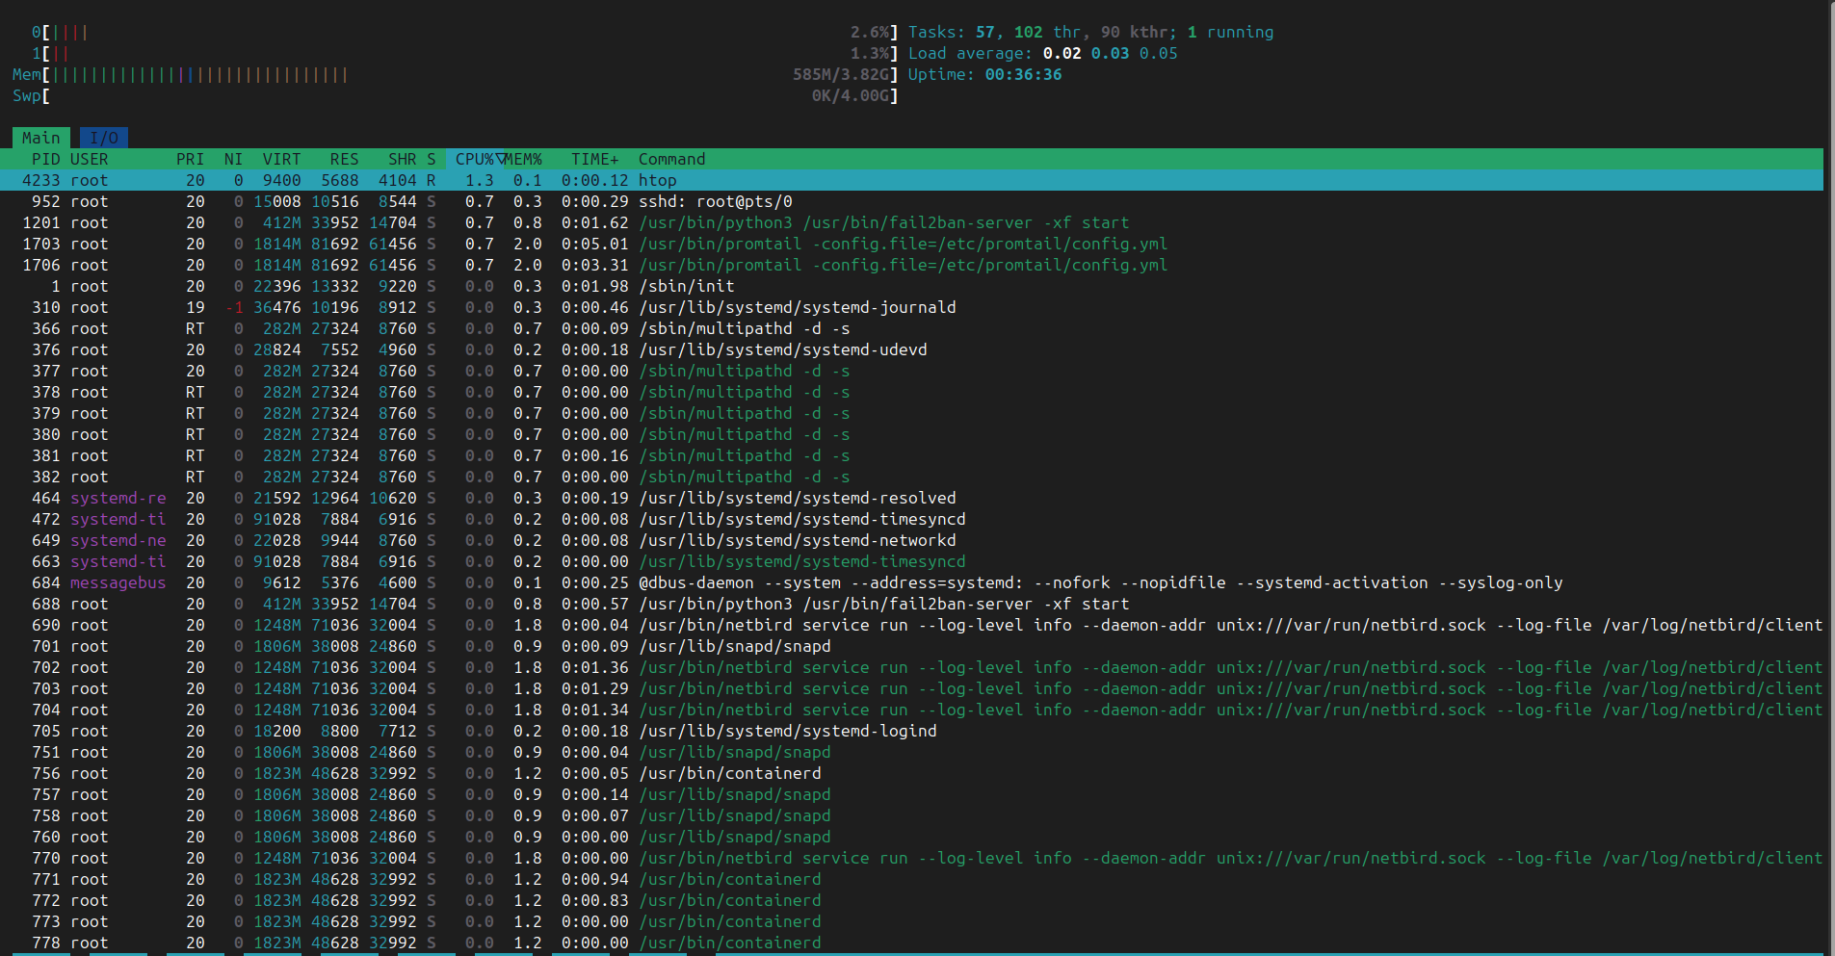
Task: Select fail2ban-server process with PID 1201
Action: [x=911, y=222]
